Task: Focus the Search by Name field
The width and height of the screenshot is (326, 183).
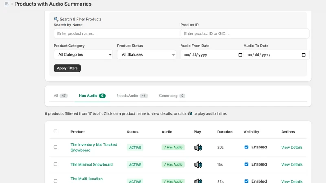Action: (x=117, y=34)
